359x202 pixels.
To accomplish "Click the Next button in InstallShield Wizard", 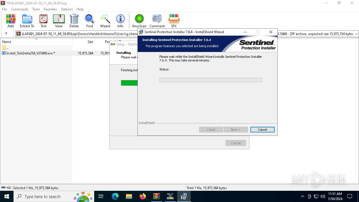I will [236, 130].
